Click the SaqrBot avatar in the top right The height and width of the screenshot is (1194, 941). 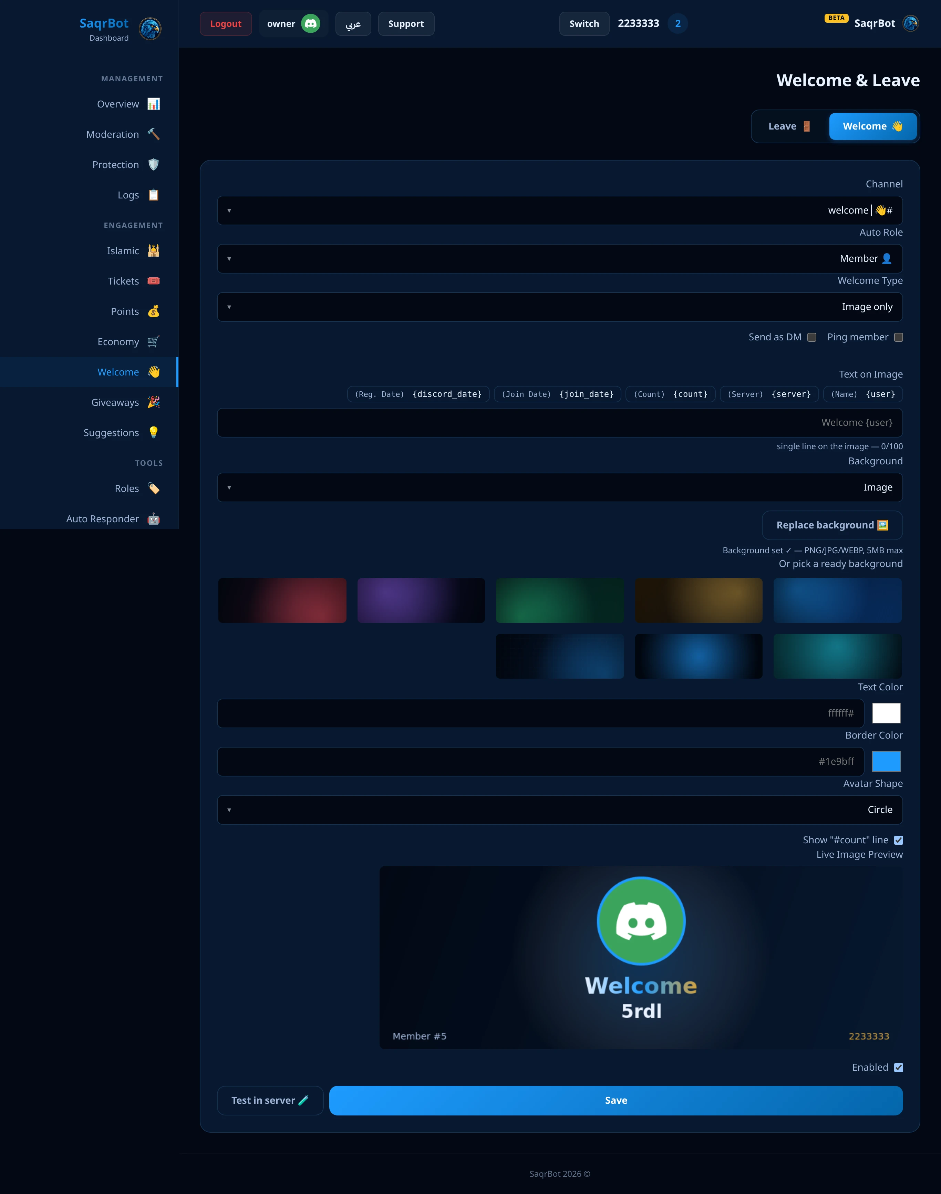pyautogui.click(x=911, y=24)
